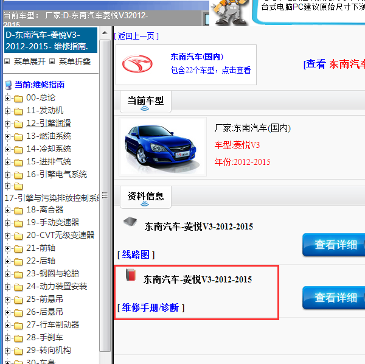Click the folder icon for 14-冷却系统
Image resolution: width=365 pixels, height=364 pixels.
click(x=18, y=150)
